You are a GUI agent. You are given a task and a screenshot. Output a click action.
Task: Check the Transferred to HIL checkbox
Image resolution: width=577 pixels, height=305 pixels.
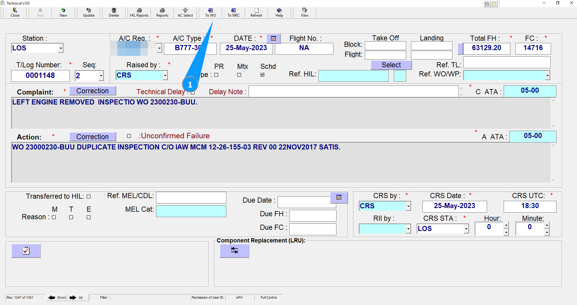(89, 197)
